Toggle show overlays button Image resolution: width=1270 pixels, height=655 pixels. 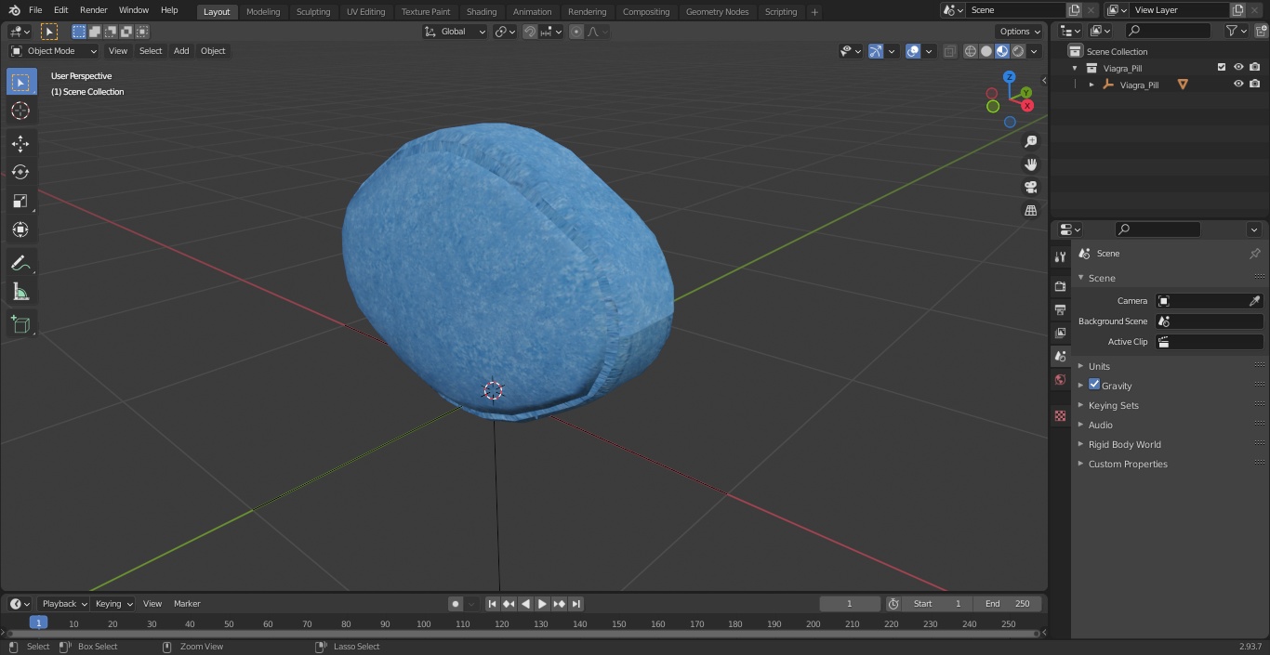click(913, 51)
